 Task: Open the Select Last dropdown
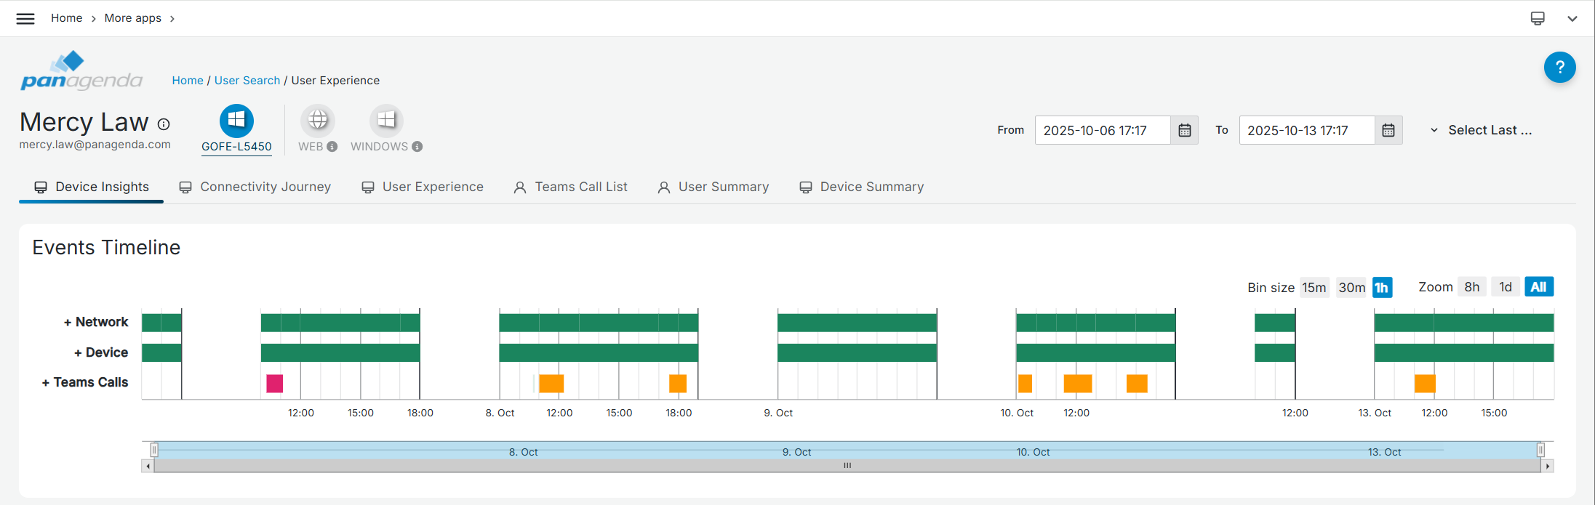1482,131
